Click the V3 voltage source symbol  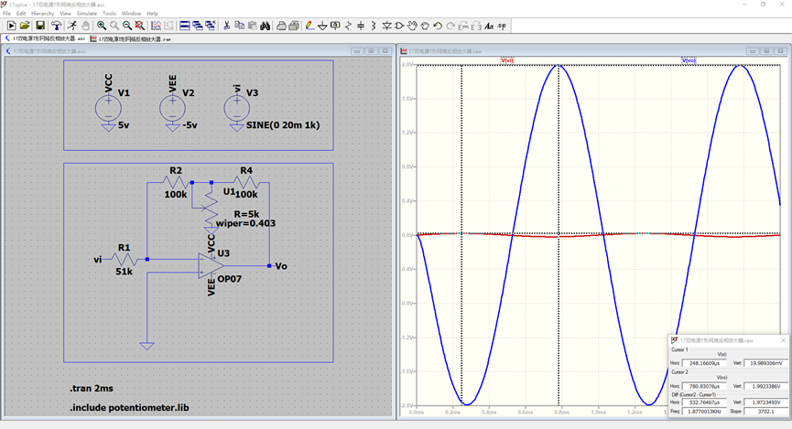point(236,109)
